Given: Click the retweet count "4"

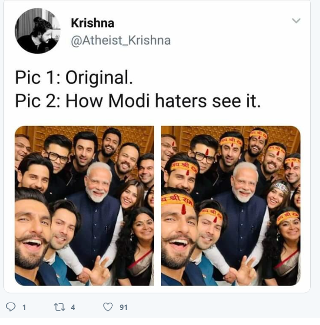Looking at the screenshot, I should [x=73, y=307].
